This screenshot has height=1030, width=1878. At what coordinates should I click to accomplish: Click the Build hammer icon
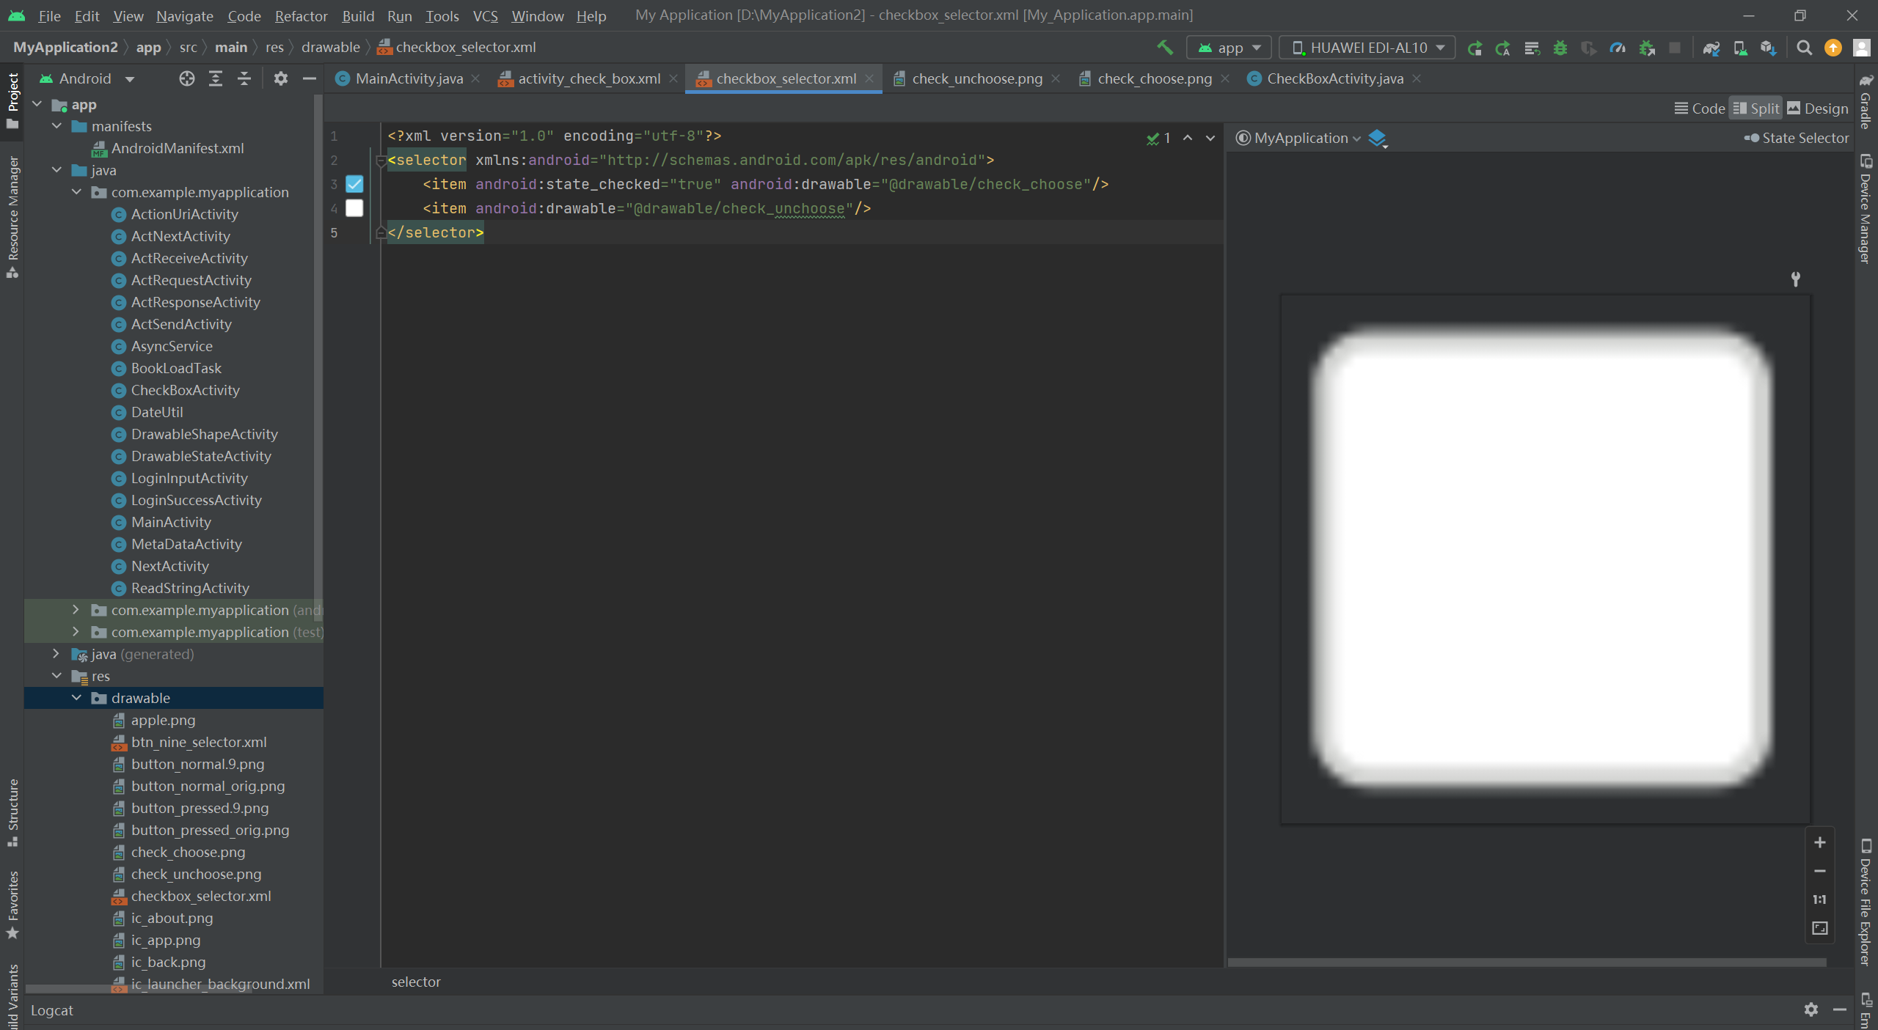1164,48
